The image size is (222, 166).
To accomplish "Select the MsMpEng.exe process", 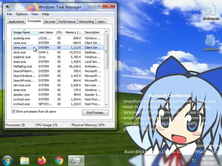I will point(58,66).
